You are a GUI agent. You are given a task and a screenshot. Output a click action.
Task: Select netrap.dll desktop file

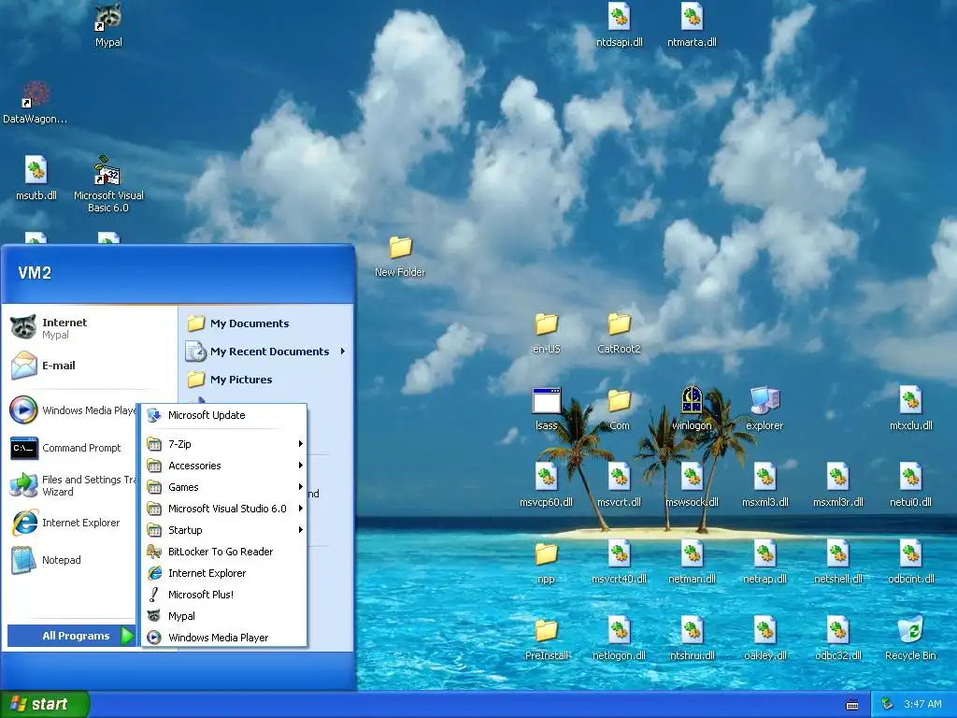click(764, 562)
